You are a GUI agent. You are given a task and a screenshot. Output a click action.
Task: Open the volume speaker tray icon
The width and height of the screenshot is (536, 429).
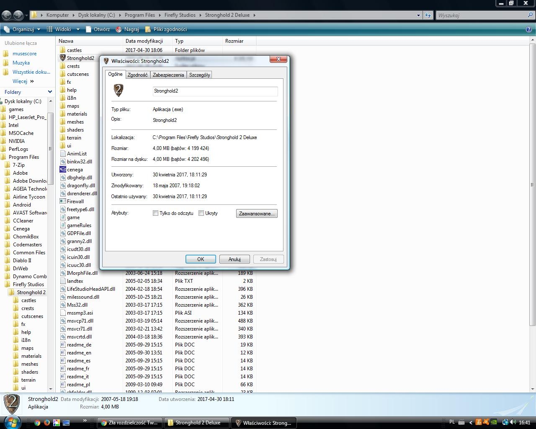513,423
